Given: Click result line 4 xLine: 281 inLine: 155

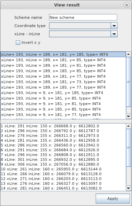Looking at the screenshot, I should pos(50,140).
